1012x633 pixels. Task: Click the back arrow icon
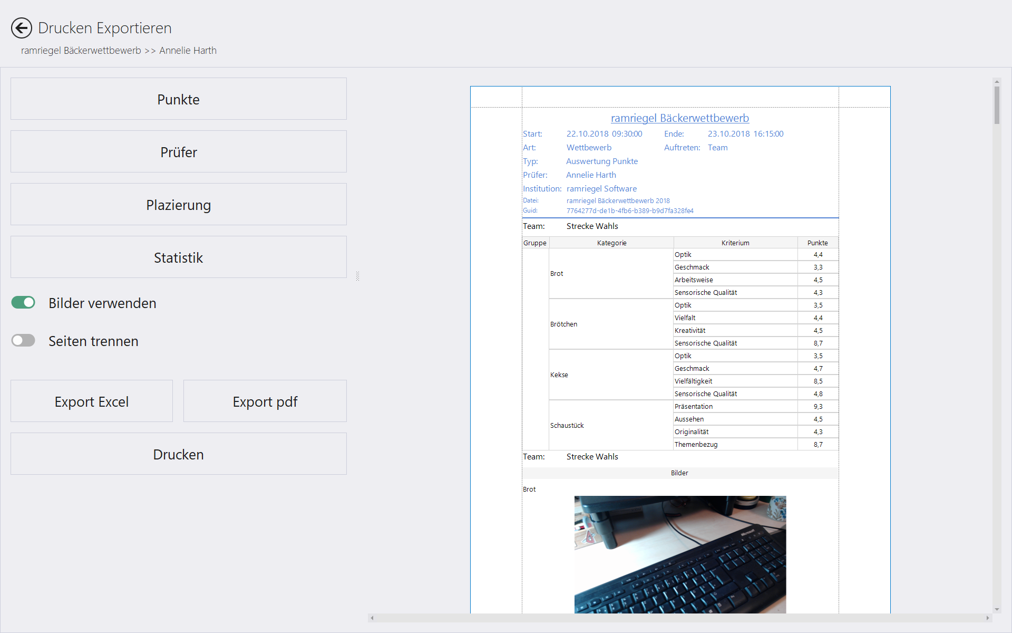[22, 28]
